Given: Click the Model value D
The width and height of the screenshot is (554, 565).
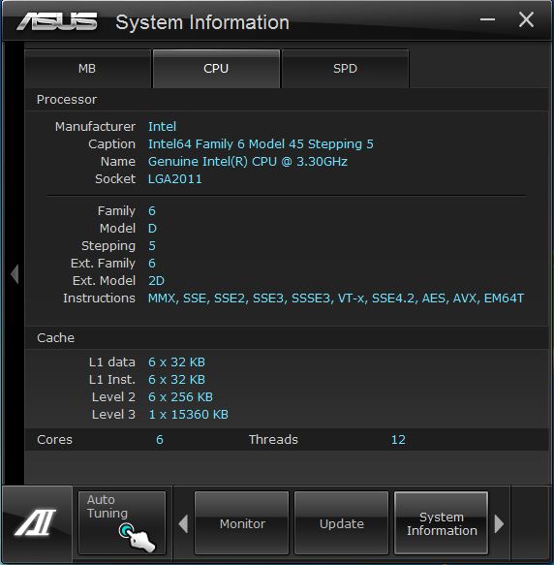Looking at the screenshot, I should pyautogui.click(x=152, y=229).
